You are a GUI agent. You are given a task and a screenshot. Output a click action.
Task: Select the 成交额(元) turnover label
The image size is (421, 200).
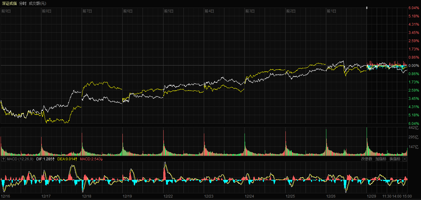38,3
